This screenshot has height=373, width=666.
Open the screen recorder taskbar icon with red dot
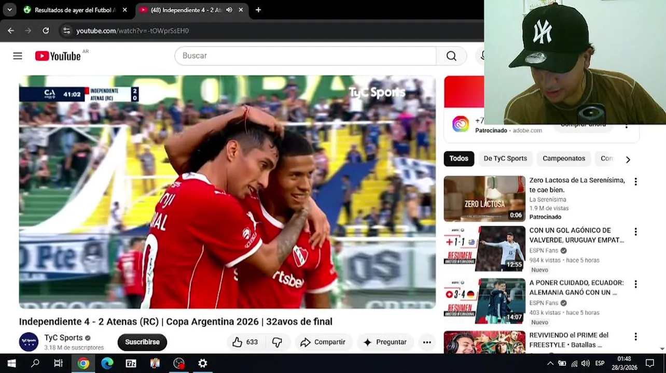coord(179,363)
